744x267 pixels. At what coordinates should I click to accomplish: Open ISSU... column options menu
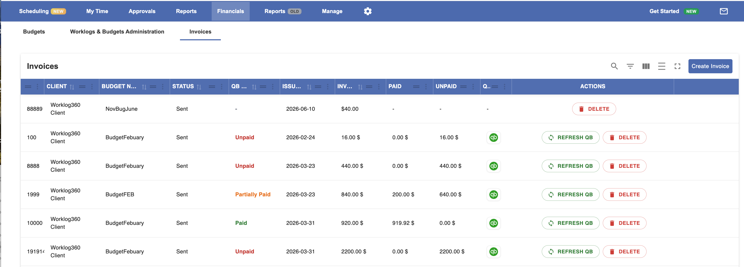click(x=327, y=87)
